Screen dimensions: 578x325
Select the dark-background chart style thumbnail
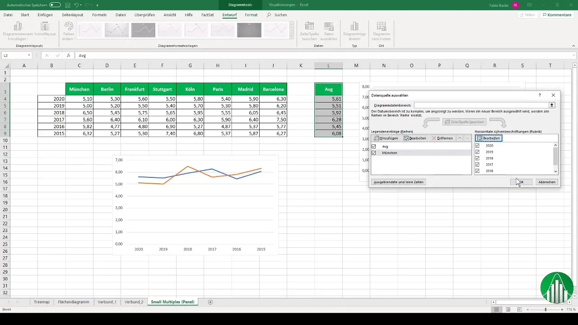[x=249, y=30]
